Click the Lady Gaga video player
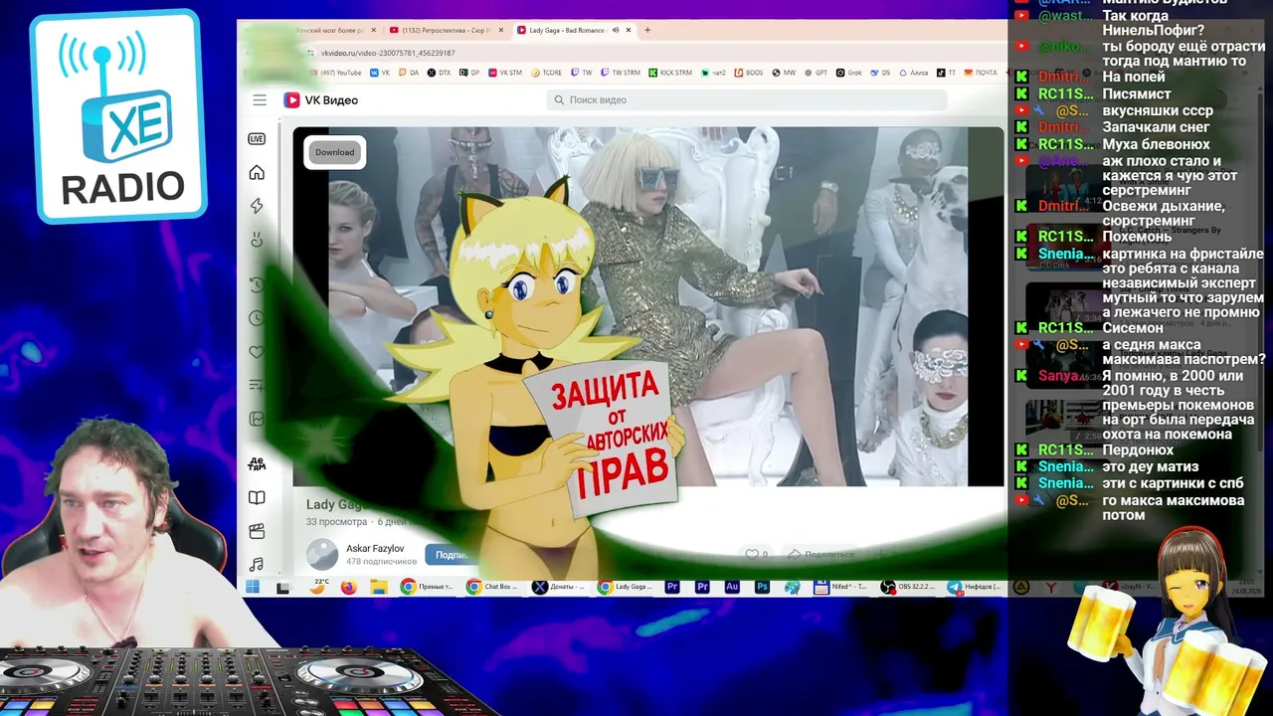Viewport: 1273px width, 716px height. point(648,306)
